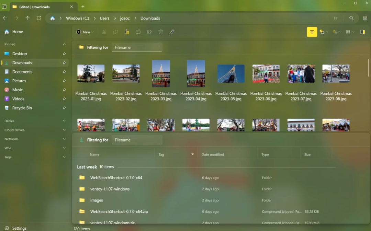Select Pombal Christmas 2023-05.jpg thumbnail
Screen dimensions: 371x231
coord(231,73)
